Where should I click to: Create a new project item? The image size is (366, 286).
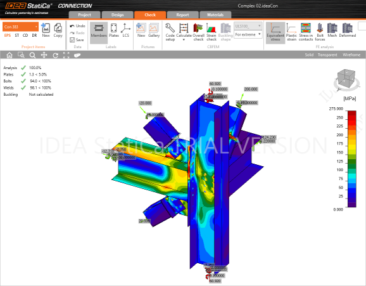pyautogui.click(x=46, y=30)
